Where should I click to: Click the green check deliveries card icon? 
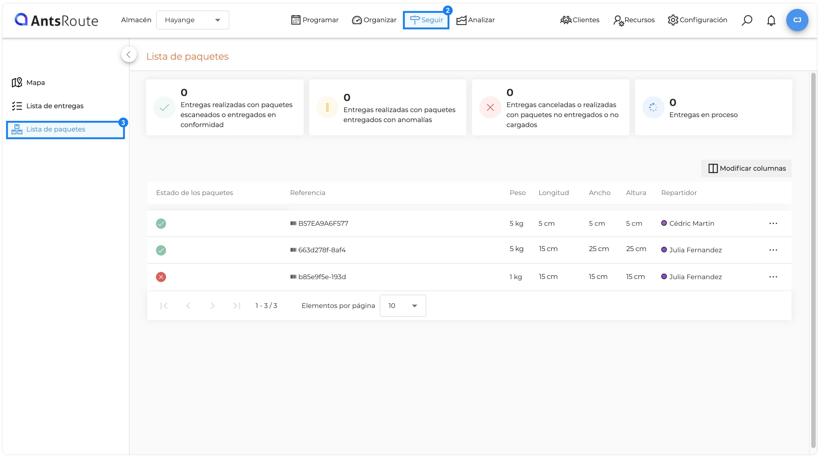tap(164, 108)
